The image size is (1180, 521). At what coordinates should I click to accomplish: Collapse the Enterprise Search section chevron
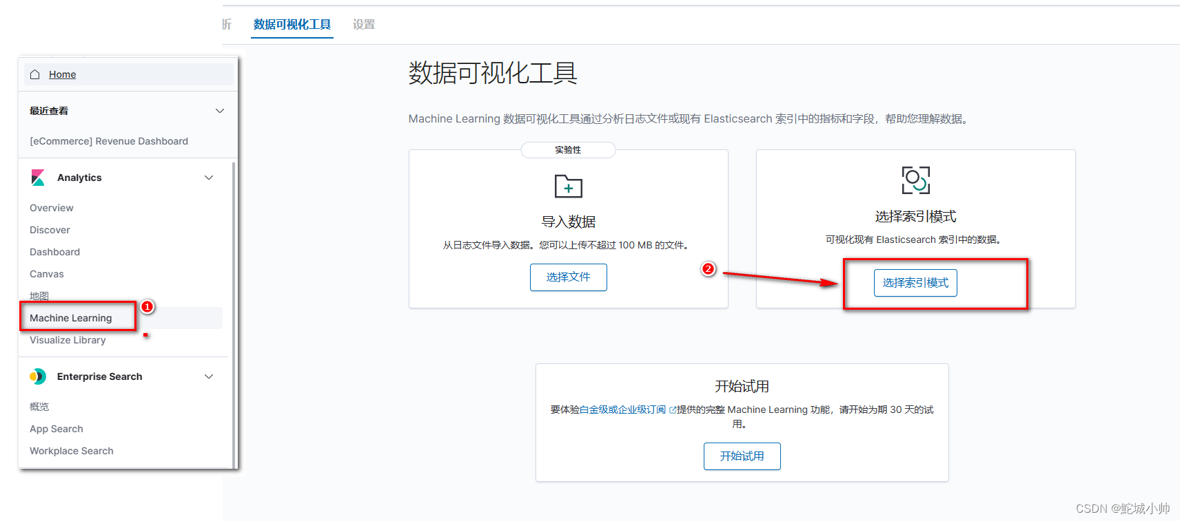pos(209,376)
